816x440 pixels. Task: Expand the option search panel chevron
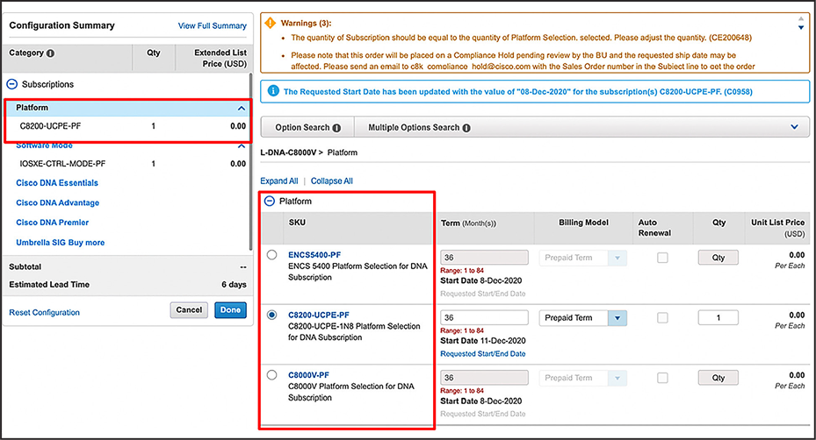tap(794, 127)
